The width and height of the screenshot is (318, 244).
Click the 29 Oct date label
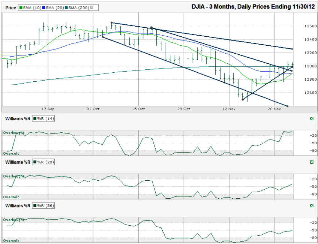pos(184,109)
